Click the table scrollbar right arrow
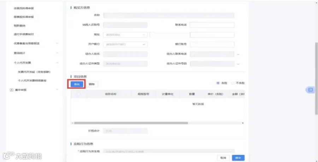 (x=243, y=123)
